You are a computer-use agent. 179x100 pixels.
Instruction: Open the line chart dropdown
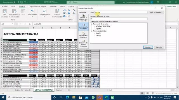coord(65,13)
